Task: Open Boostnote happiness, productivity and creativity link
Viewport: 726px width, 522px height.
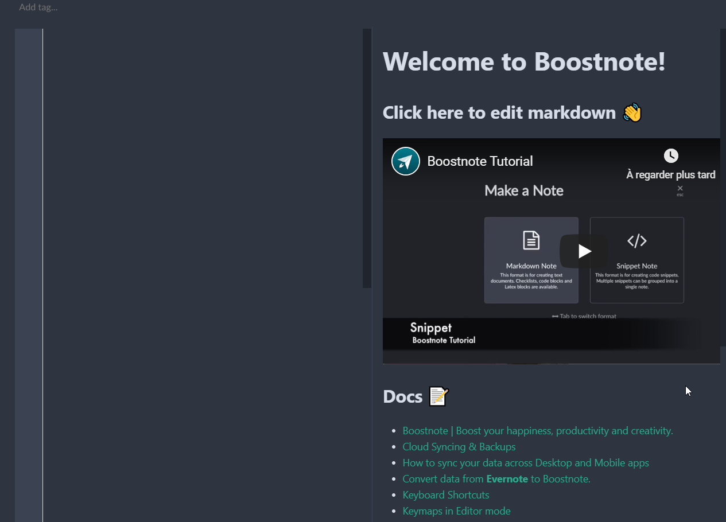Action: coord(538,430)
